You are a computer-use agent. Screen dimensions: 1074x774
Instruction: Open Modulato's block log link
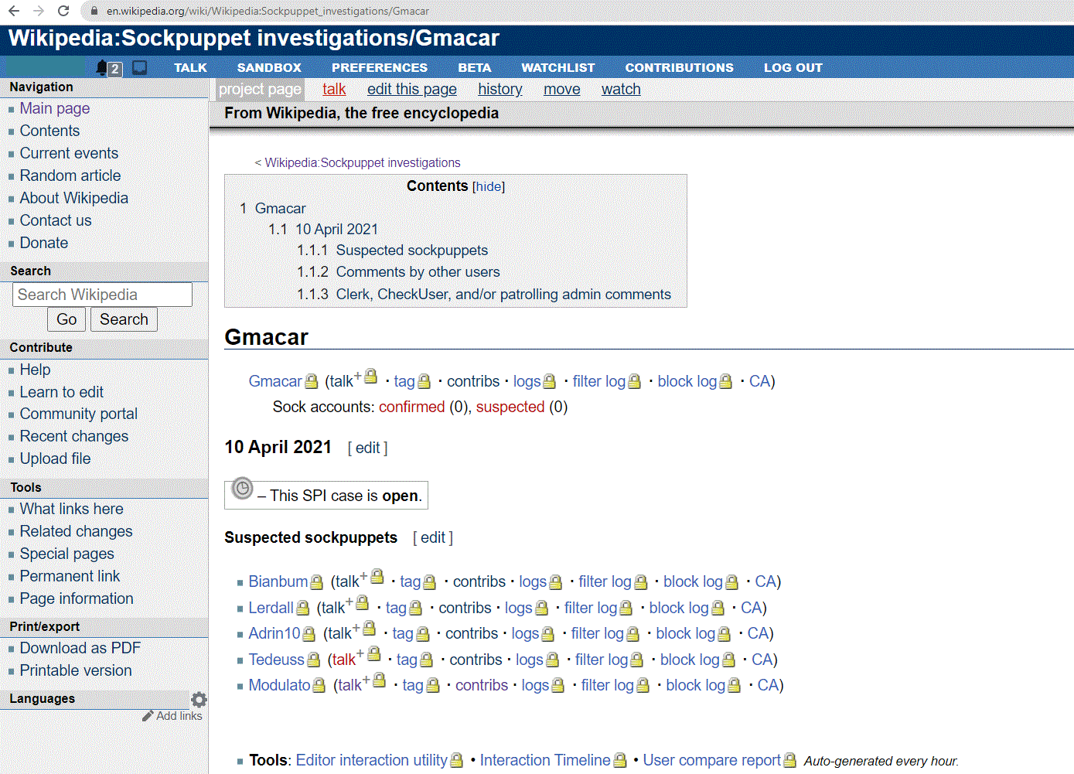coord(696,685)
